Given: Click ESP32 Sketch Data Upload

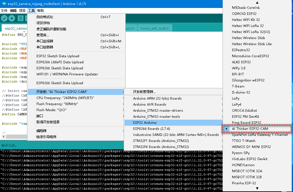Looking at the screenshot, I should pyautogui.click(x=76, y=56).
